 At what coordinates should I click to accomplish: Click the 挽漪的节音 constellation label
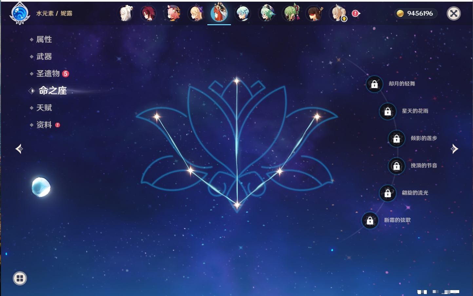tap(424, 165)
